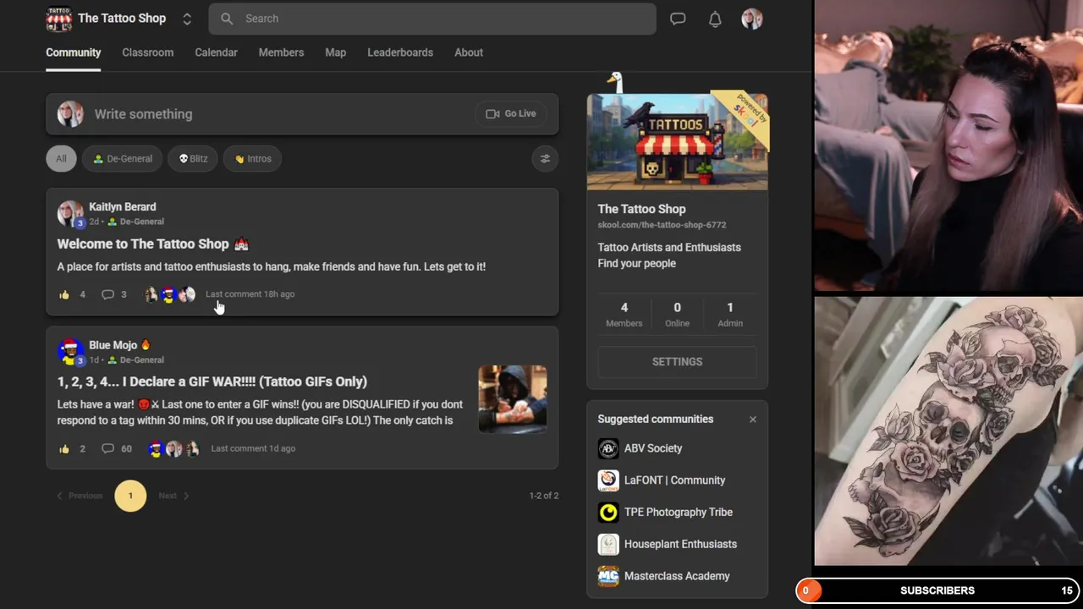1083x609 pixels.
Task: Click commenter avatars on GIF WAR post
Action: (173, 449)
